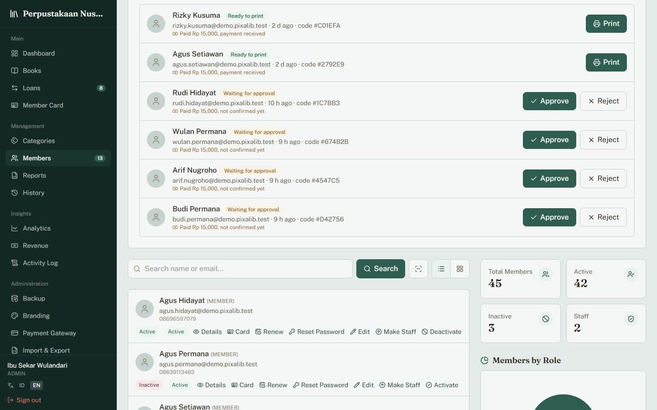This screenshot has width=657, height=410.
Task: Click the green Search button
Action: 381,269
